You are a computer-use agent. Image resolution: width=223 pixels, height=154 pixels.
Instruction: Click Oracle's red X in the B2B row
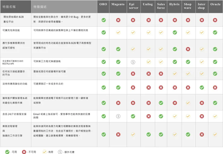[x=215, y=20]
